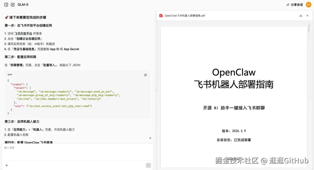Click the step 配置机器人名称
The image size is (314, 170).
click(x=16, y=135)
